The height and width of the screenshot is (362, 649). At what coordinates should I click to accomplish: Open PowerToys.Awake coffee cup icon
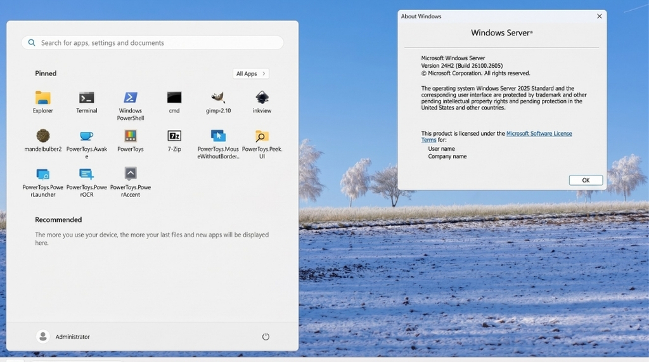coord(86,136)
